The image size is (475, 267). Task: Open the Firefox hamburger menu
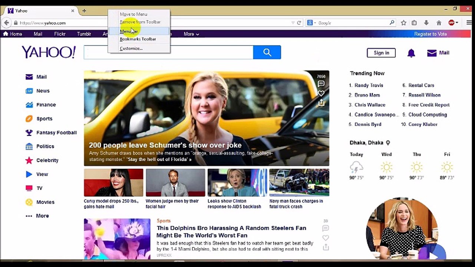pos(469,23)
